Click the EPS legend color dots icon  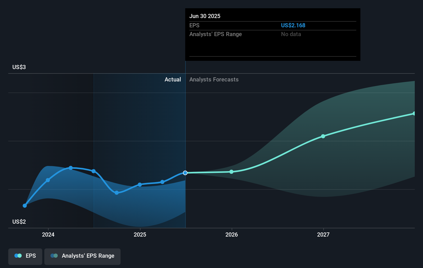18,256
